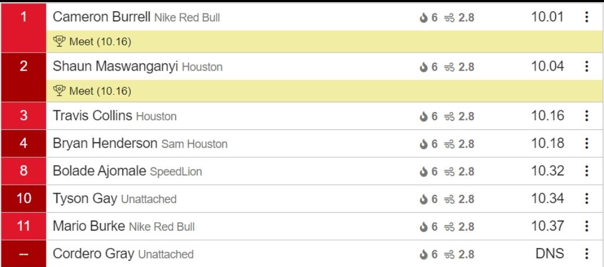Click the kebab menu beside Travis Collins

pyautogui.click(x=586, y=116)
